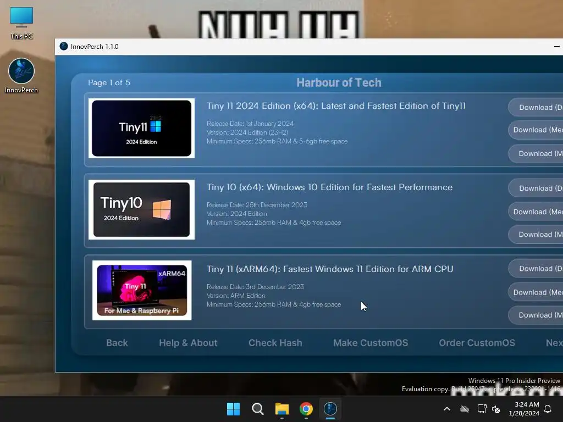Screen dimensions: 563x422
Task: Click the InnovPerch title bar logo icon
Action: coord(64,46)
